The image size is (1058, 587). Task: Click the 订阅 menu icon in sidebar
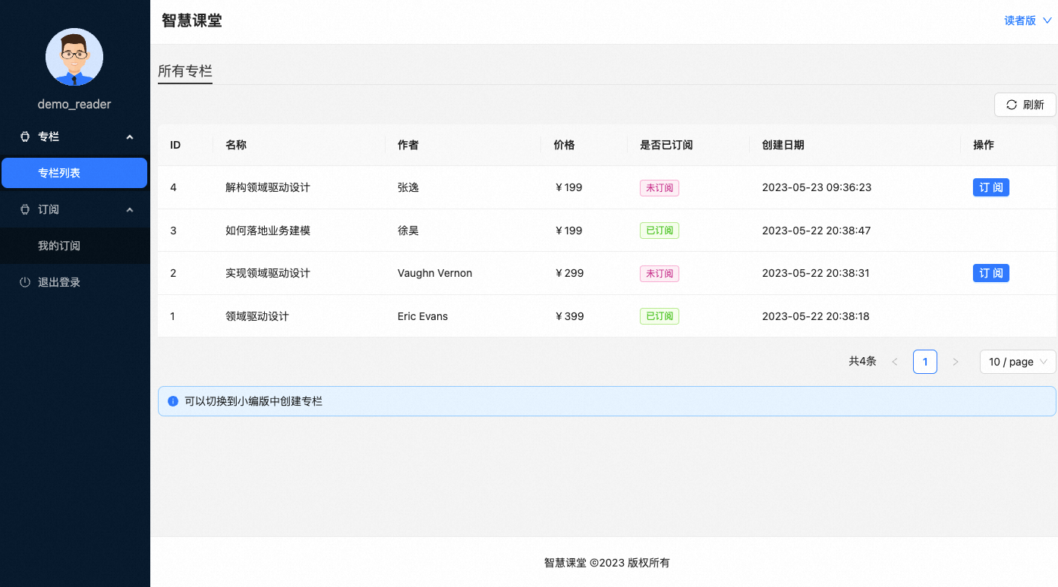click(25, 209)
